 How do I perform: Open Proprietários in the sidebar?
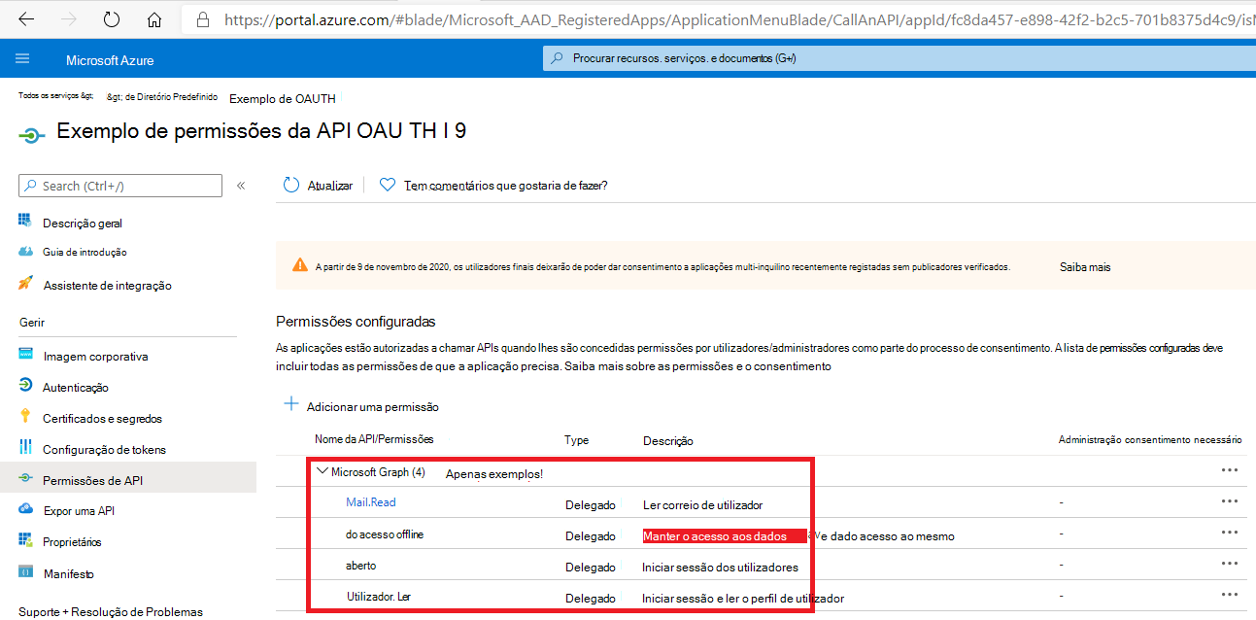[72, 541]
